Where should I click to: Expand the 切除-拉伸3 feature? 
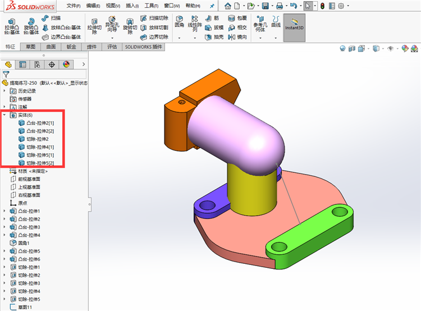[4, 283]
